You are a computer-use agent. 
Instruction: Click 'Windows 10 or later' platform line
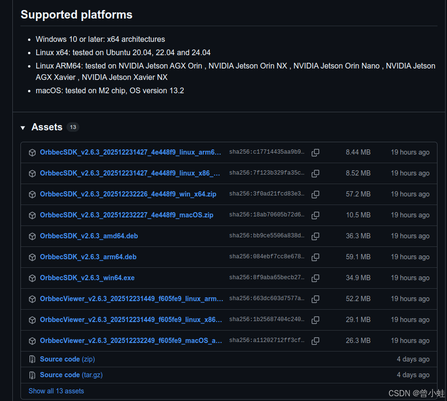click(x=100, y=39)
